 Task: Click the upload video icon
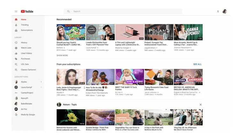click(x=218, y=11)
